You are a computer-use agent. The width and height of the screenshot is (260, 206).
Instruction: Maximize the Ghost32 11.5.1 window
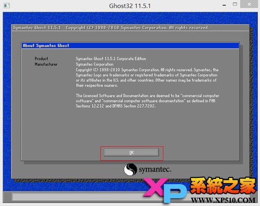(235, 4)
